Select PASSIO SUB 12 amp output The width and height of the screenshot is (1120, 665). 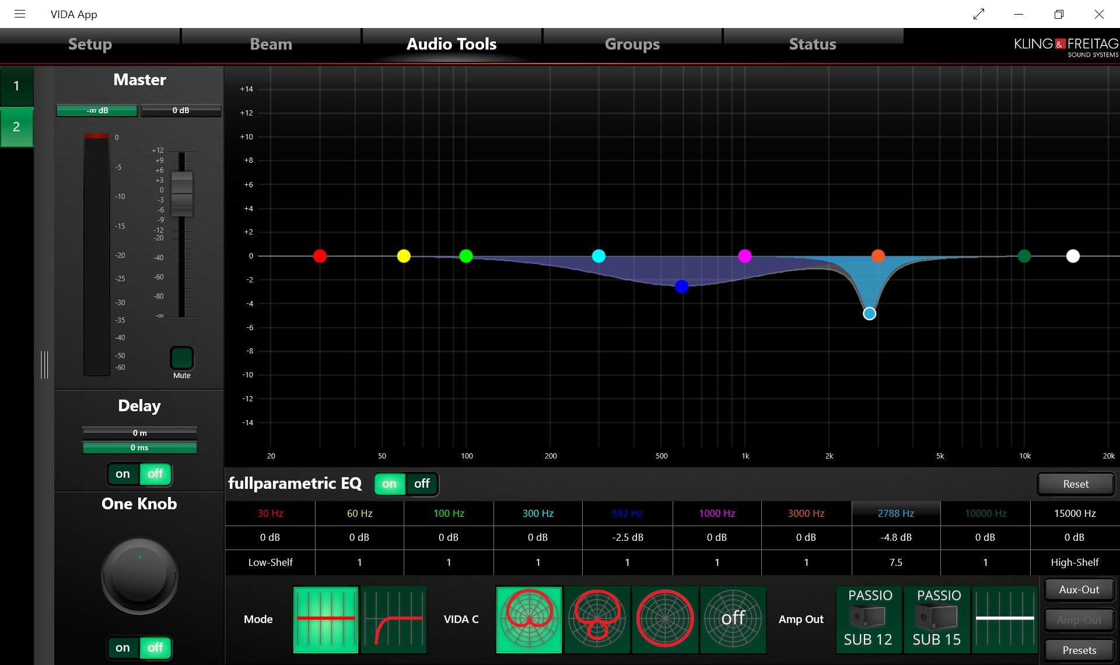[869, 619]
